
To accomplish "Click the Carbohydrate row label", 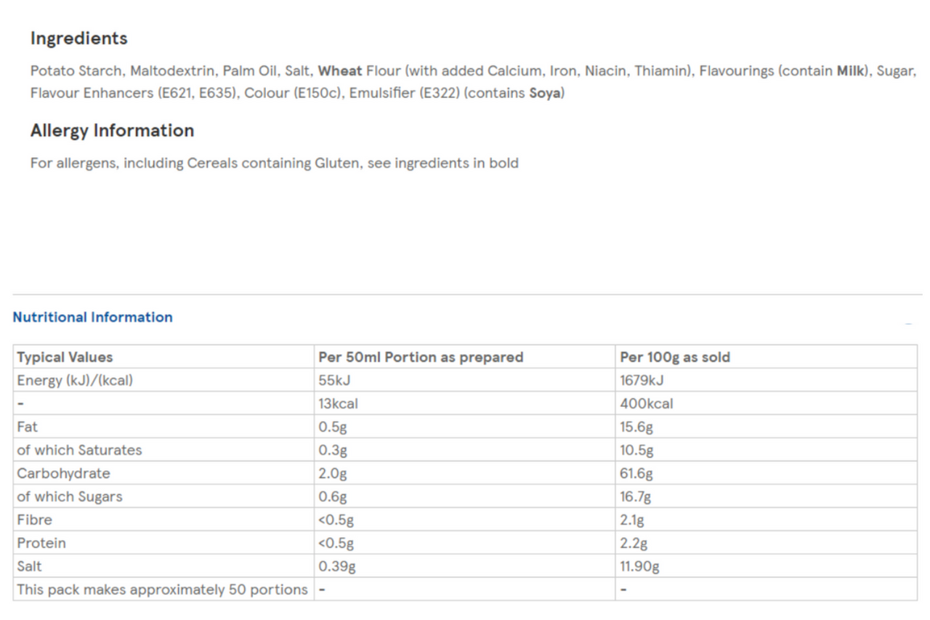I will pos(63,473).
